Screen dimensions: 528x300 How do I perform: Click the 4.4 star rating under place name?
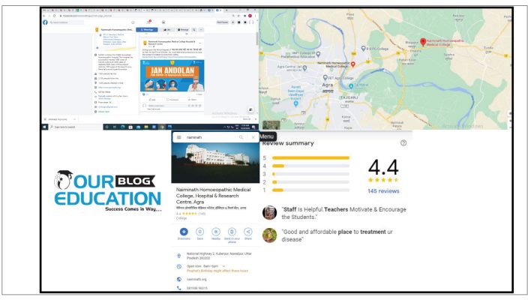(190, 214)
